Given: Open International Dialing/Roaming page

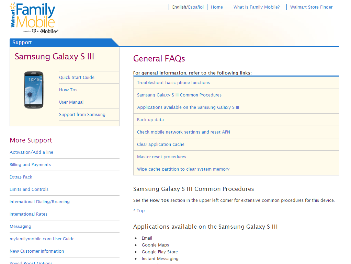Looking at the screenshot, I should point(39,202).
